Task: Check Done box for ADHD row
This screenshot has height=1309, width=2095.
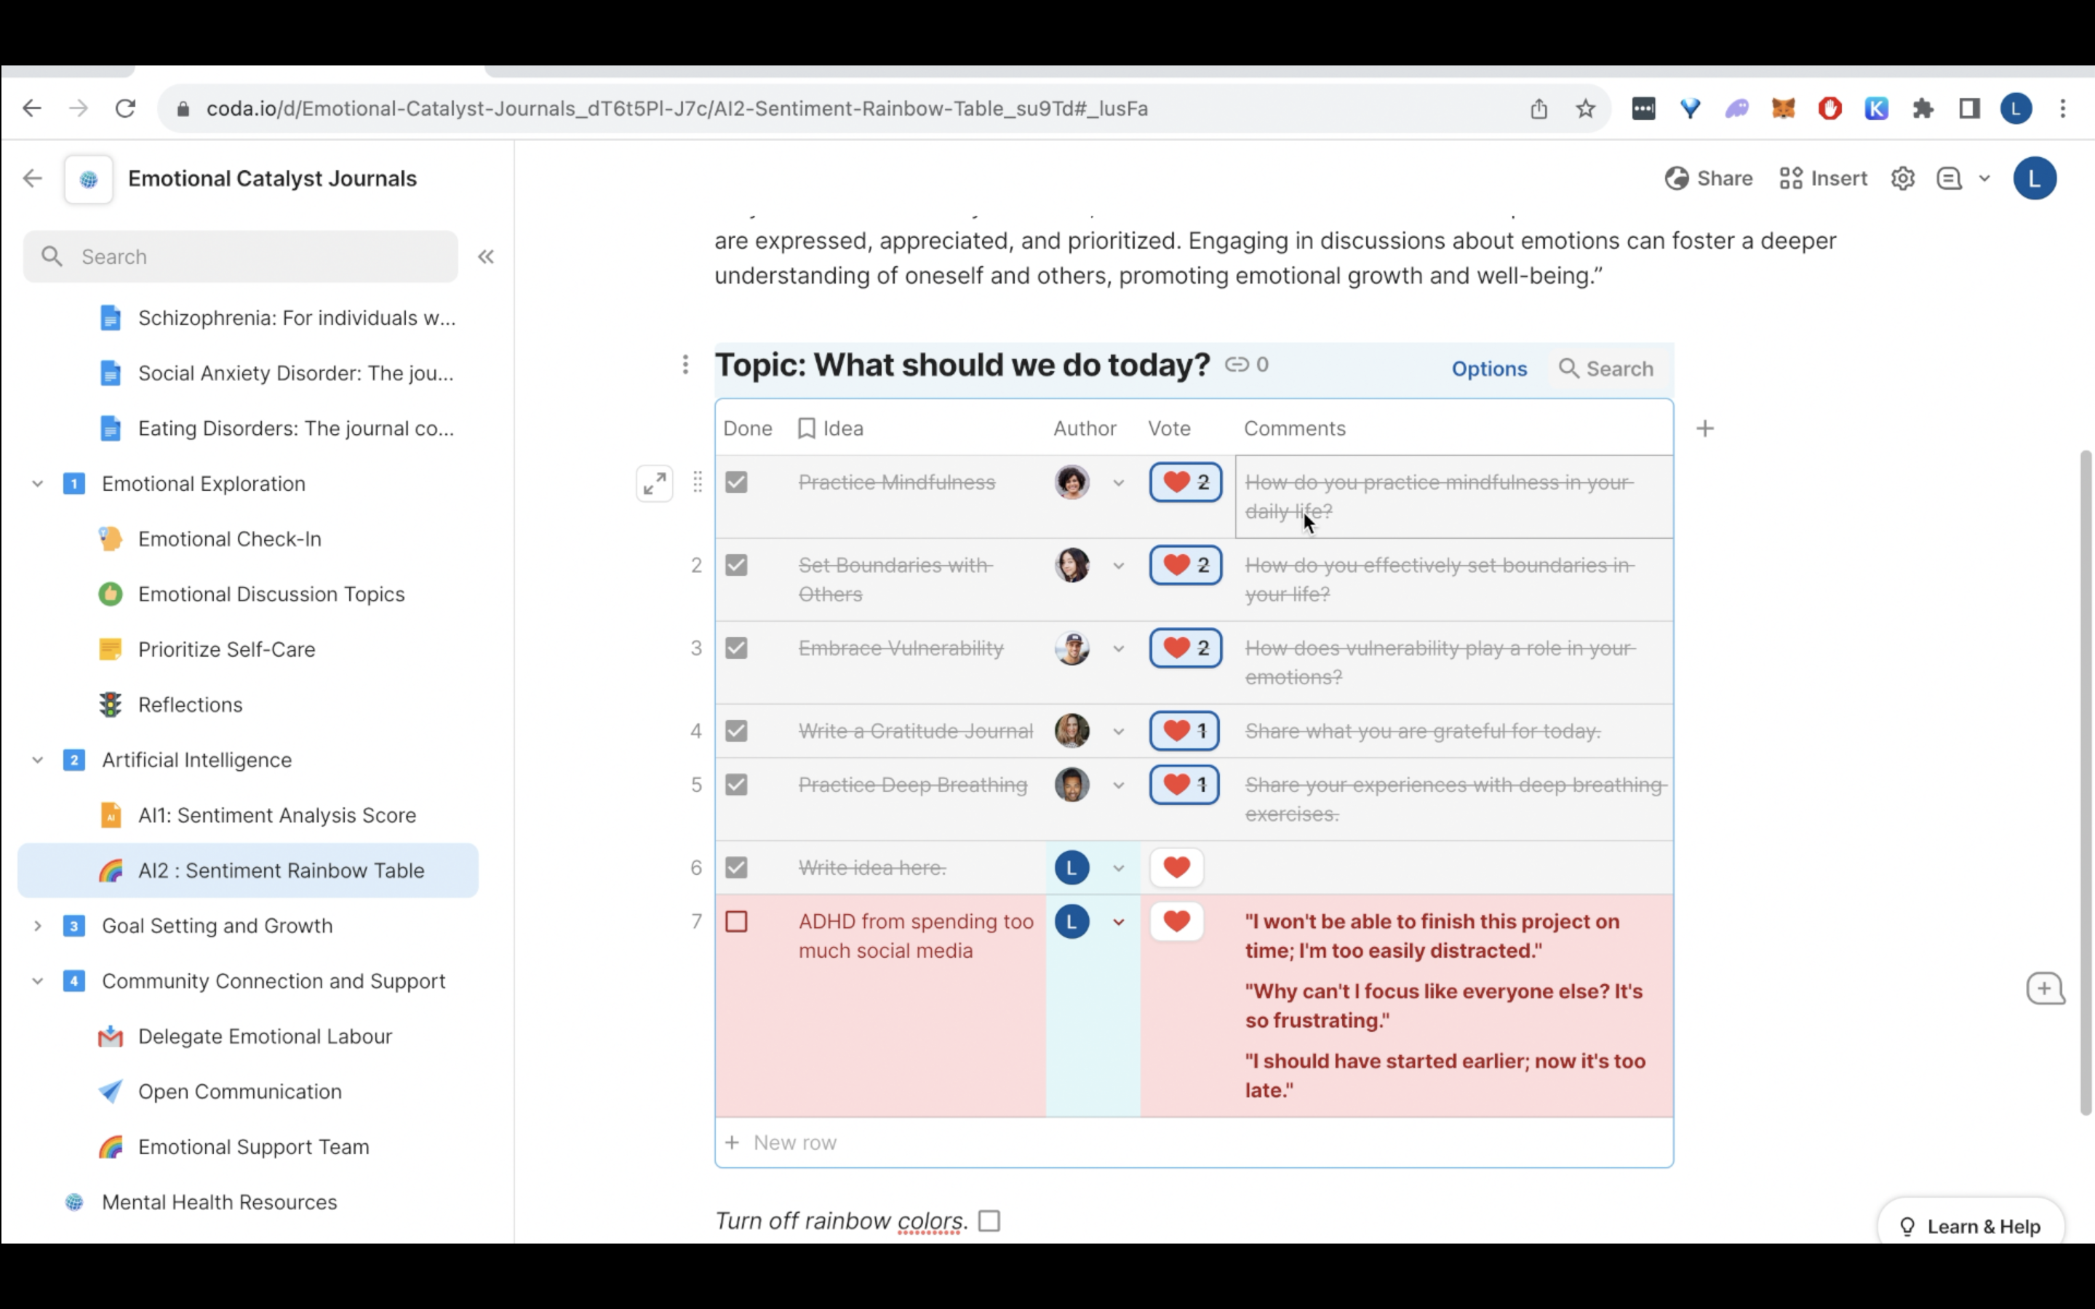Action: [736, 922]
